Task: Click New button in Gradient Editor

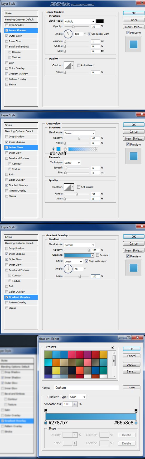Action: click(x=131, y=388)
